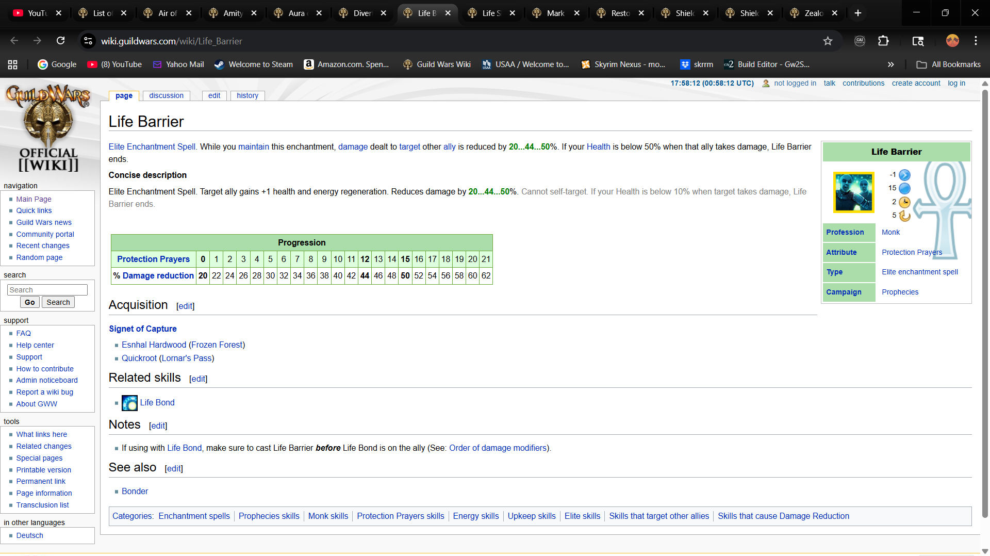Click the energy orb icon beside 15
The width and height of the screenshot is (990, 556).
pyautogui.click(x=904, y=189)
